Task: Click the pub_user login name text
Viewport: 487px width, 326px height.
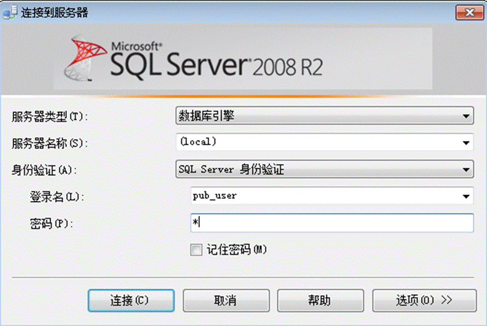Action: [215, 196]
